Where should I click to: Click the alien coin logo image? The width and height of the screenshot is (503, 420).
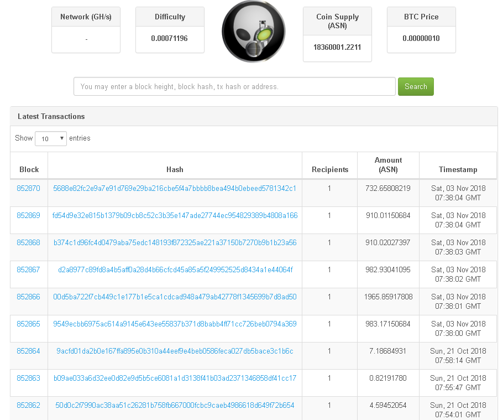coord(253,32)
